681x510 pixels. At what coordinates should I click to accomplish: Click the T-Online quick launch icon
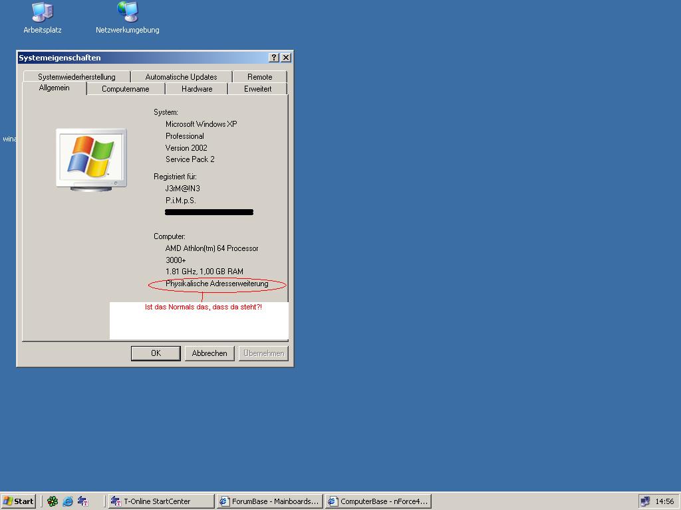click(83, 501)
